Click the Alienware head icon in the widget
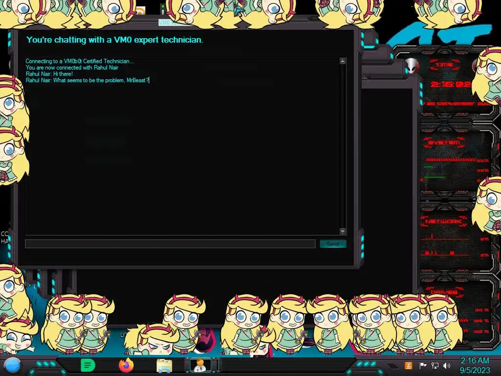 (x=411, y=66)
